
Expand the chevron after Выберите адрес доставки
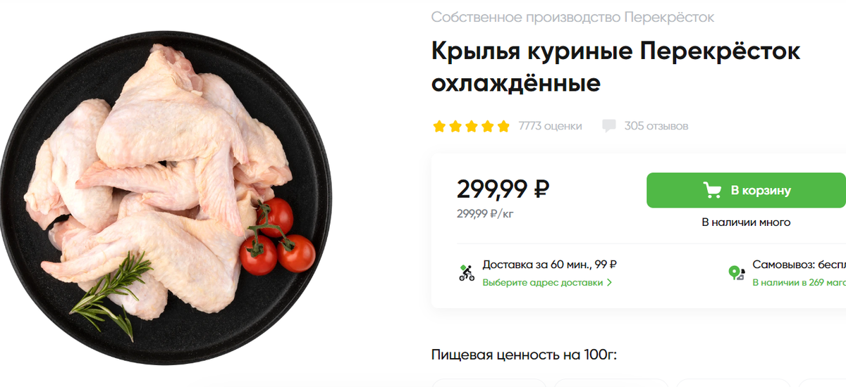pyautogui.click(x=609, y=283)
